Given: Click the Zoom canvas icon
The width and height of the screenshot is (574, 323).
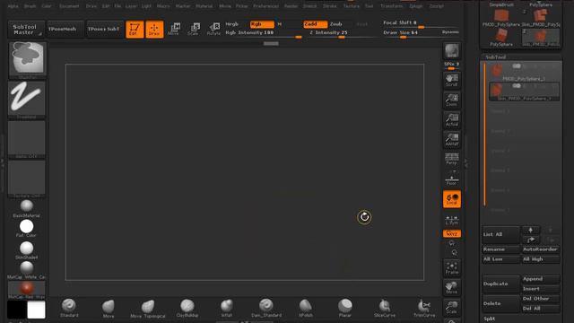Looking at the screenshot, I should click(x=452, y=100).
